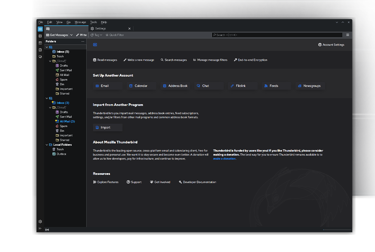Set up a new Calendar

tap(141, 86)
